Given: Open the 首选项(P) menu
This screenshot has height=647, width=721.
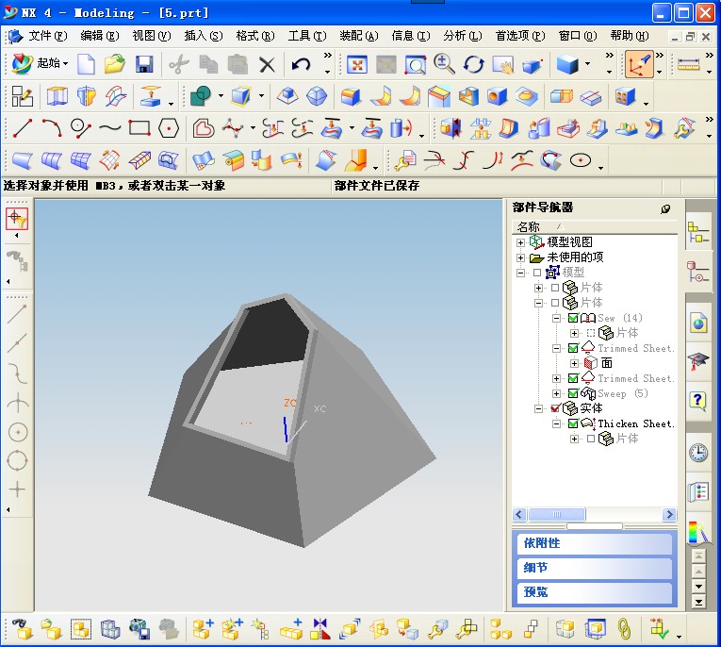Looking at the screenshot, I should click(520, 36).
